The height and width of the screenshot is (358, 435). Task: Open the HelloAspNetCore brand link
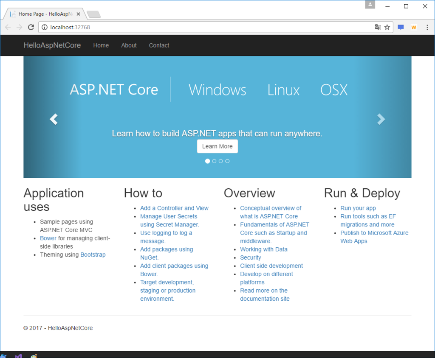pos(52,45)
